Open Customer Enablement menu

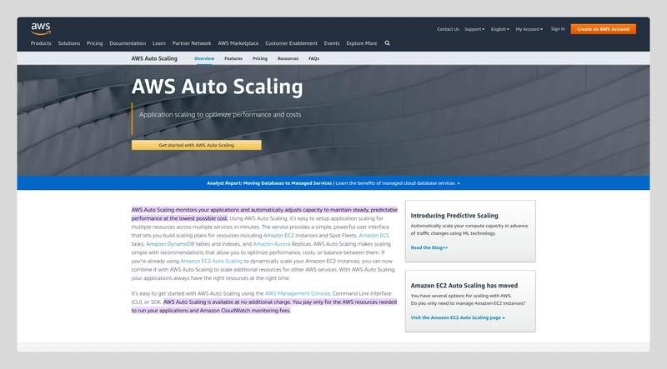(291, 43)
